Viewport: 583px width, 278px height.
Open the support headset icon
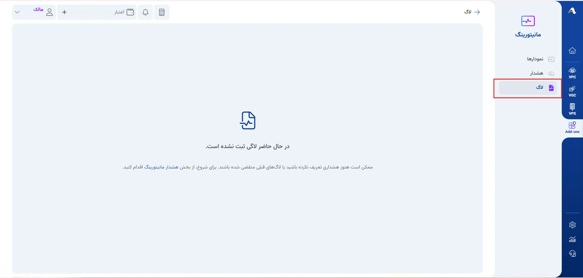coord(572,253)
